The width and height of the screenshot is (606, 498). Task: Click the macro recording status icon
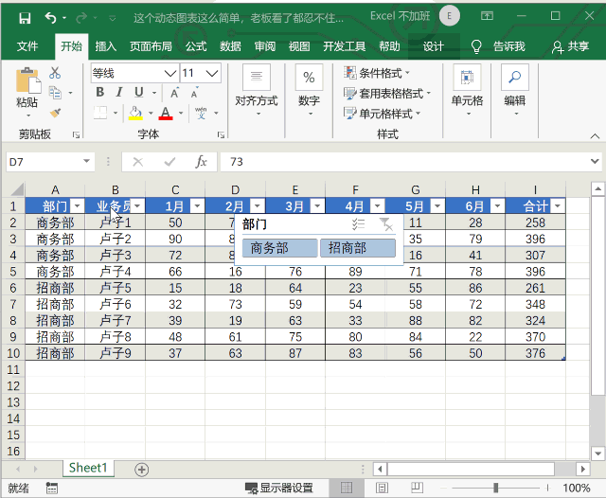click(52, 488)
